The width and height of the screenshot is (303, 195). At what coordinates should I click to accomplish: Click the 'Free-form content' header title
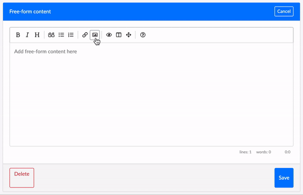click(30, 12)
